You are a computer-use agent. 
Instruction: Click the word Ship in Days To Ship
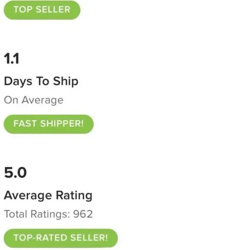tap(66, 81)
